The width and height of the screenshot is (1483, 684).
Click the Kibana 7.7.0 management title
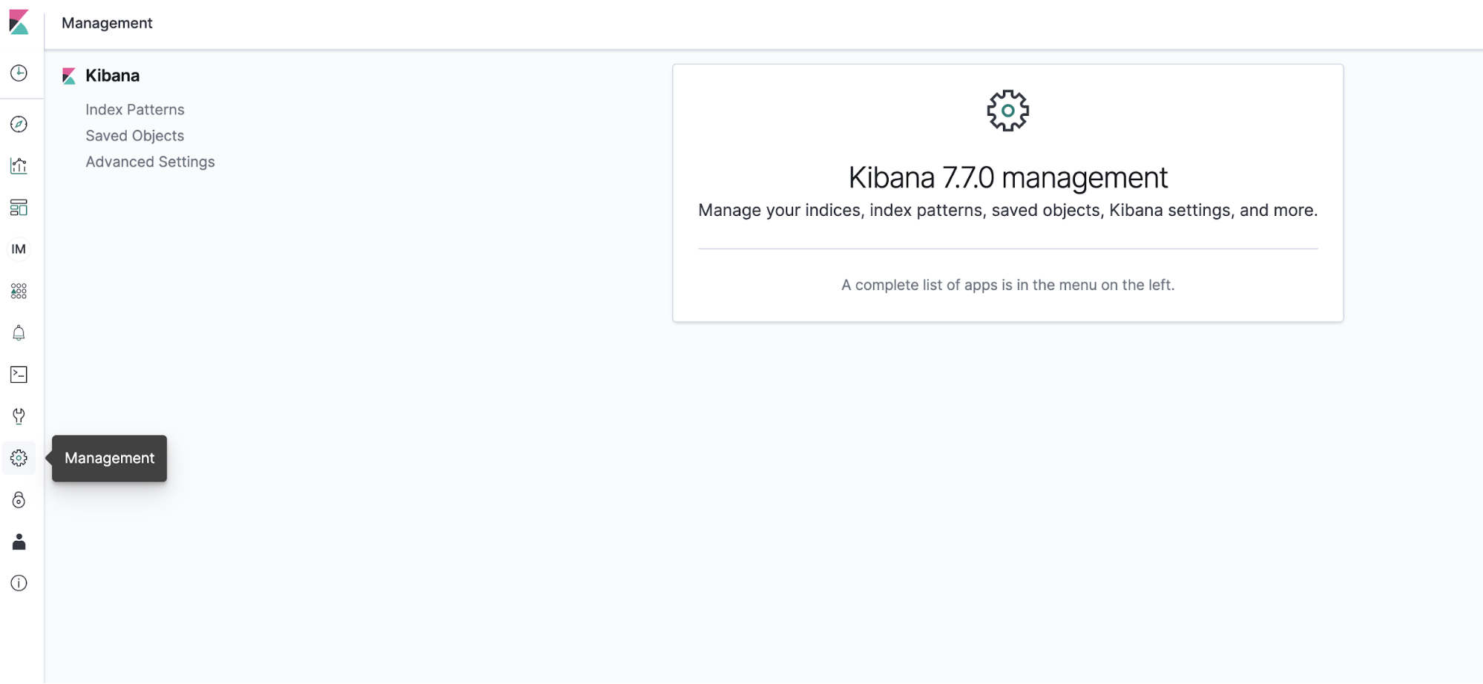point(1008,178)
